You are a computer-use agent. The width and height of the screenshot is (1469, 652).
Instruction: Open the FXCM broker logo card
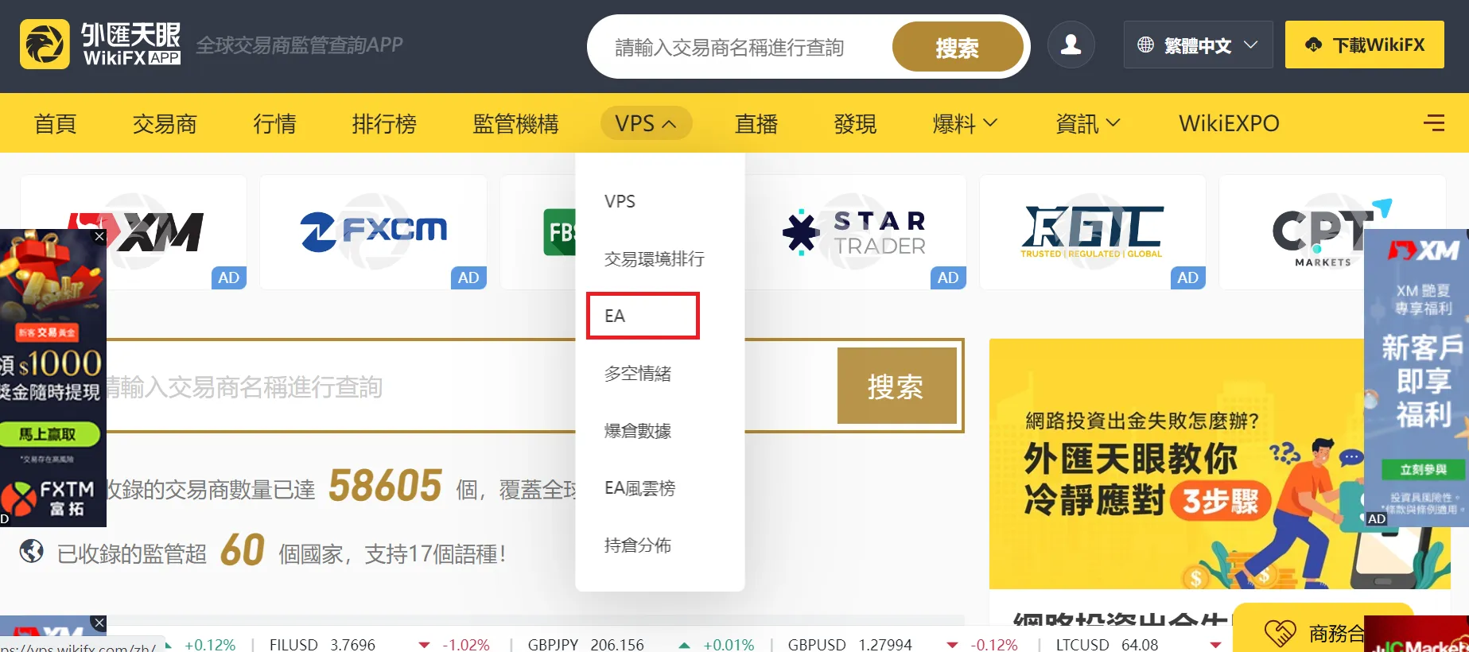tap(373, 232)
